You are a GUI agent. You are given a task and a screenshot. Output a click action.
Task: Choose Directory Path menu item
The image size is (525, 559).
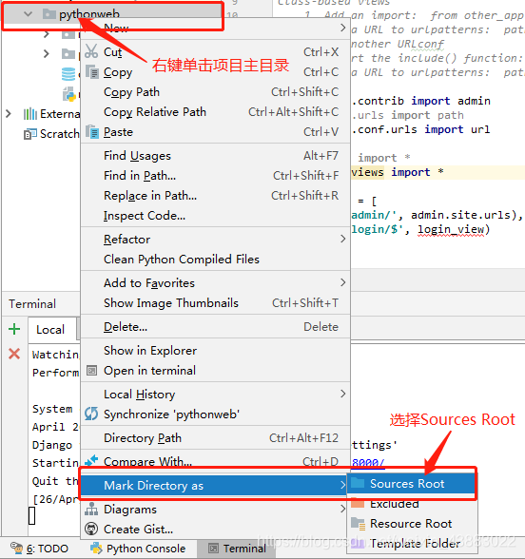coord(215,437)
